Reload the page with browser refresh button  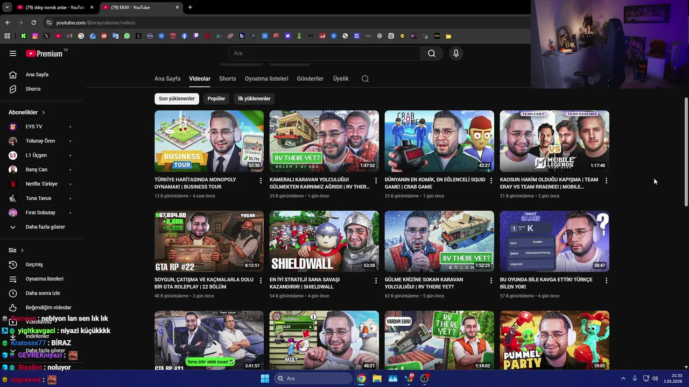[x=33, y=23]
